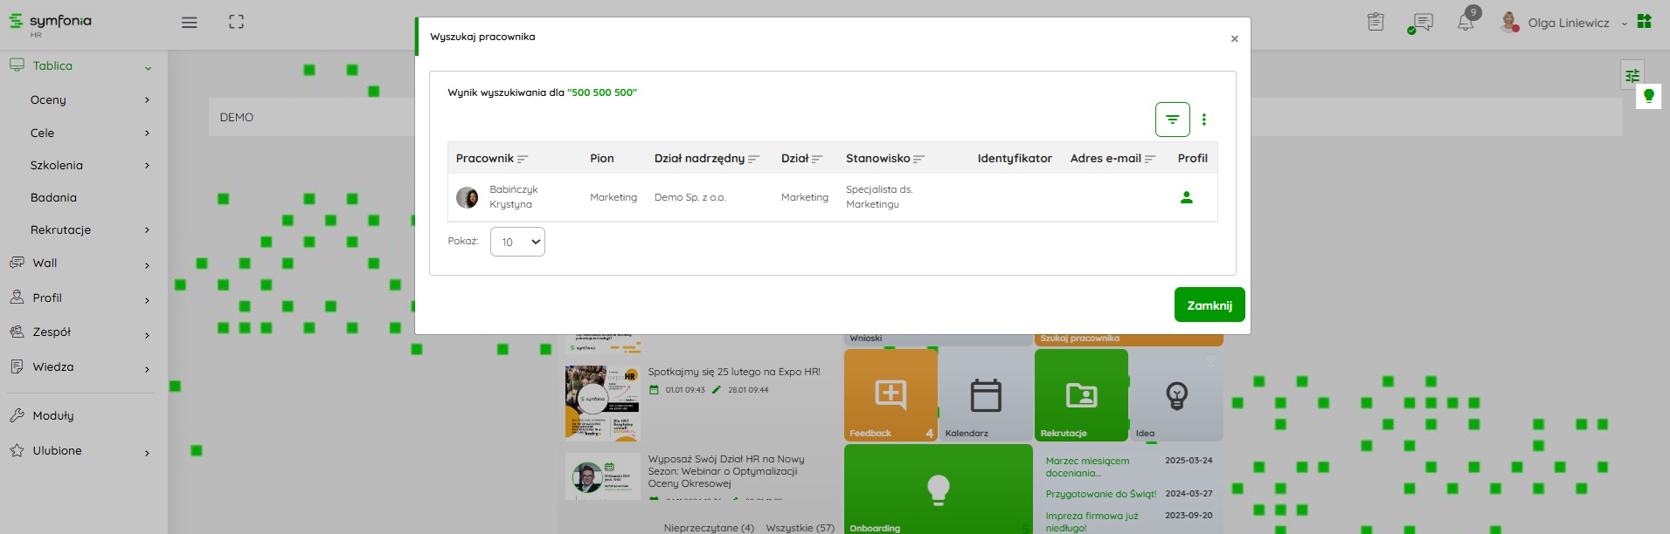This screenshot has height=534, width=1670.
Task: Open the three-dot table options menu
Action: (x=1203, y=120)
